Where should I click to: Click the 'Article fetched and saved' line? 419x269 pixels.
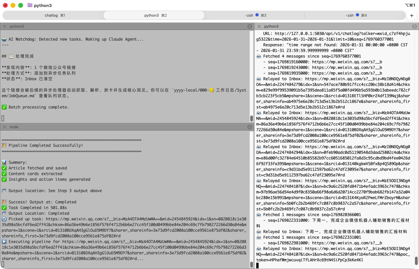click(x=34, y=168)
